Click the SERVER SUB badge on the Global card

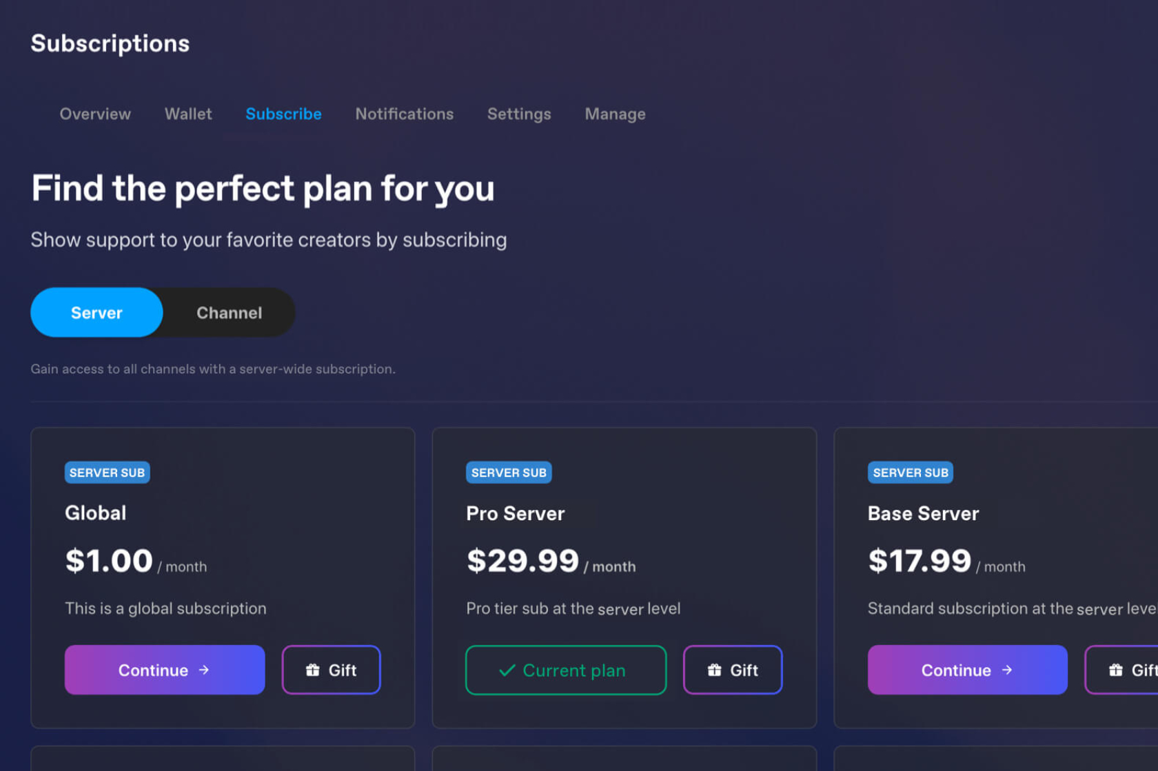[x=108, y=473]
